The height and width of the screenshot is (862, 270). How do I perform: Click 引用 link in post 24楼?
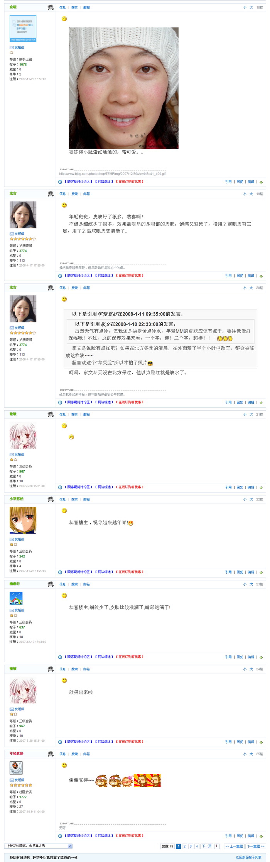[228, 742]
